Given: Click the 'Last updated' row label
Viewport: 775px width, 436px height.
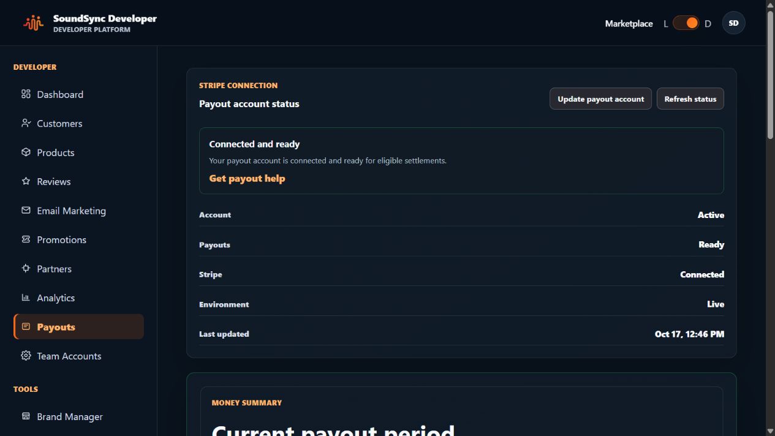Looking at the screenshot, I should tap(224, 334).
